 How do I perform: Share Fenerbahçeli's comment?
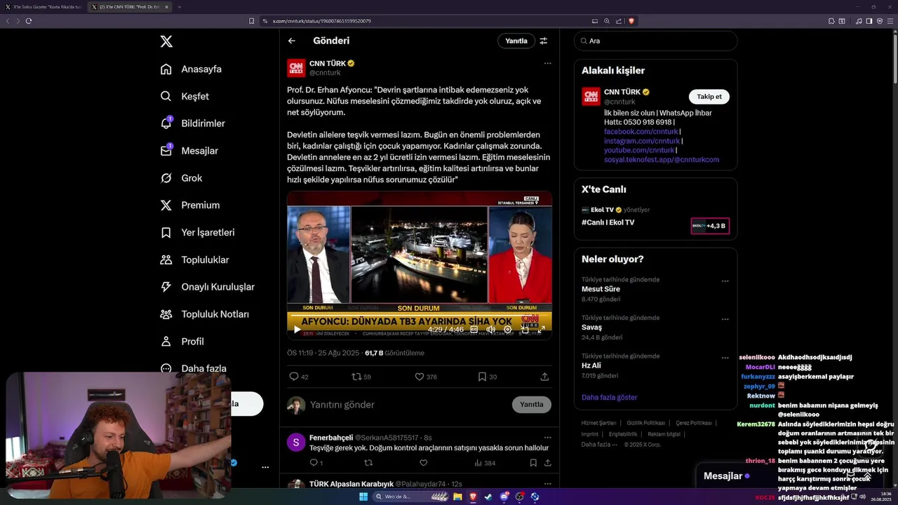click(547, 463)
